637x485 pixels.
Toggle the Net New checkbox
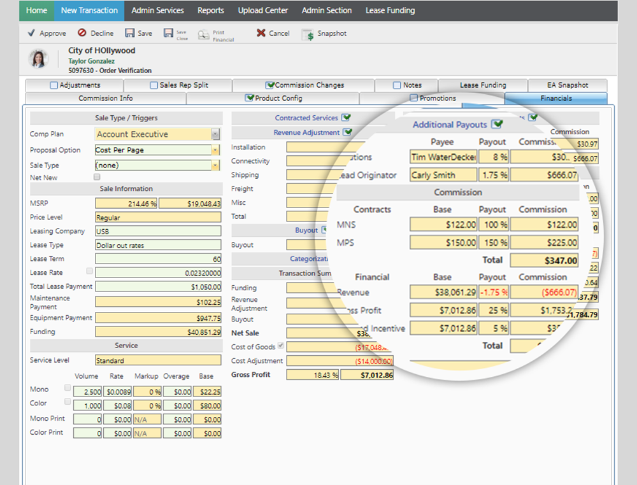click(x=97, y=177)
